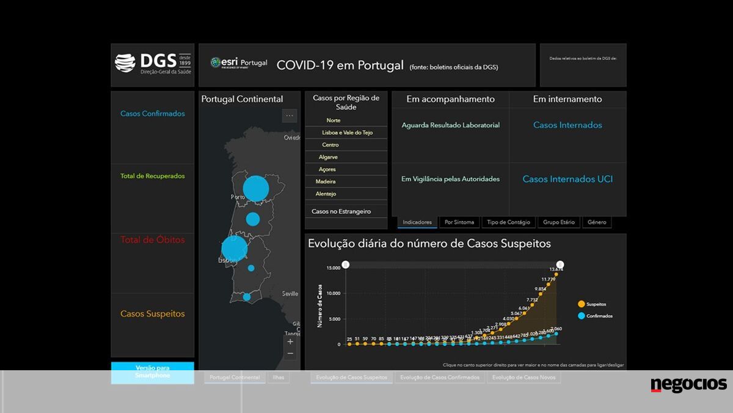Click the large Porto bubble on the map
The image size is (733, 413).
click(255, 189)
